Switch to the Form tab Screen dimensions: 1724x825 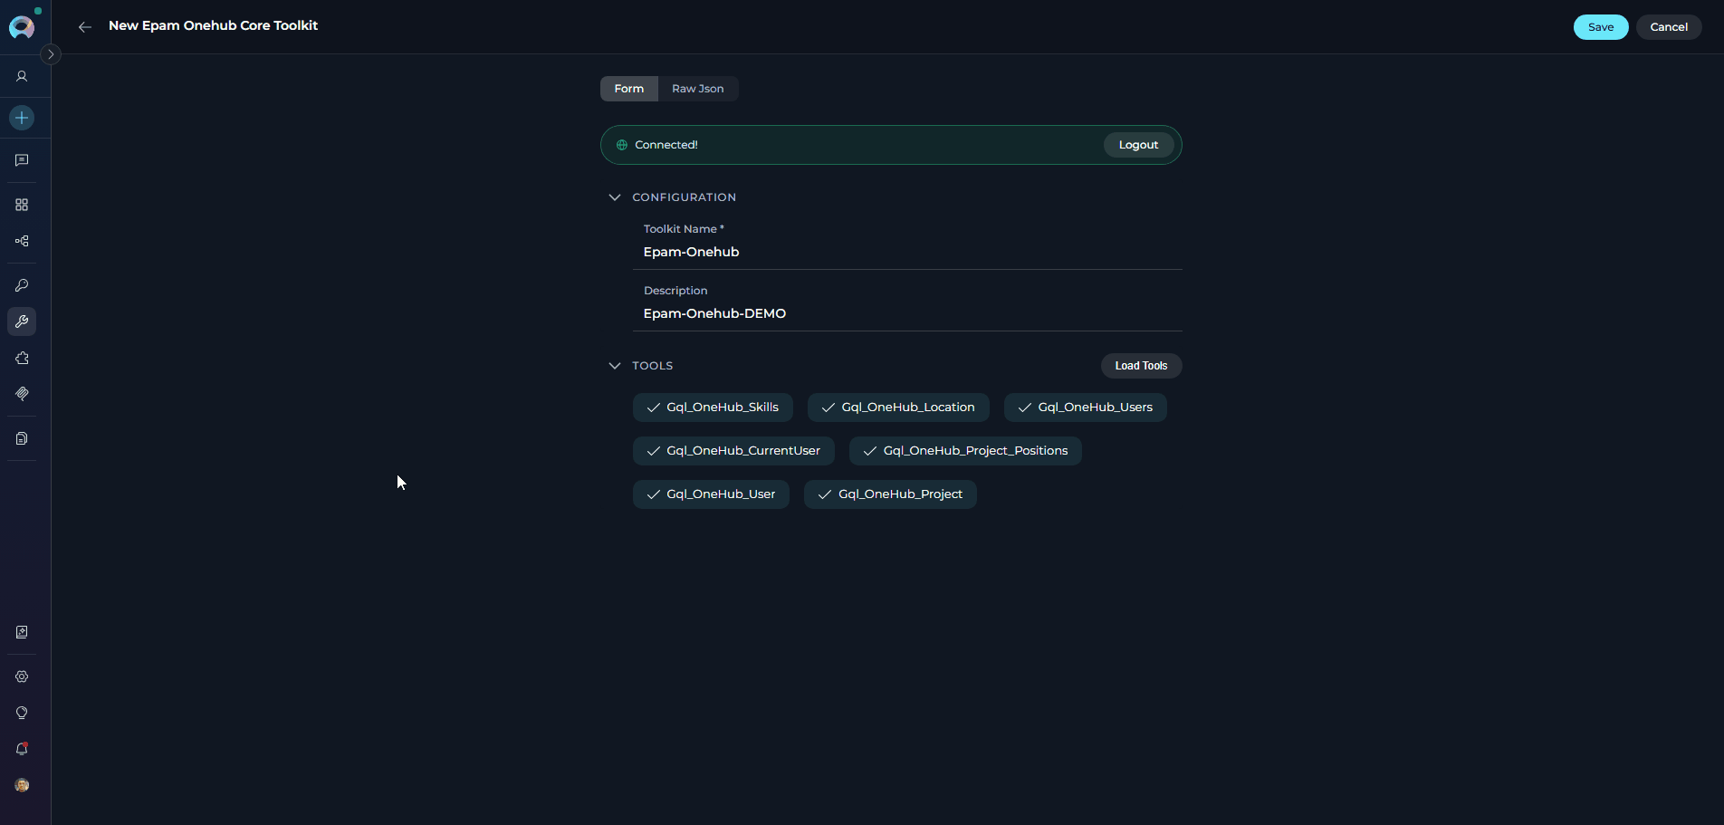[629, 89]
